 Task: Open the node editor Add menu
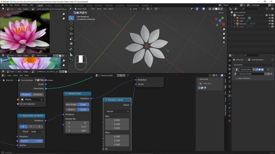coord(21,75)
